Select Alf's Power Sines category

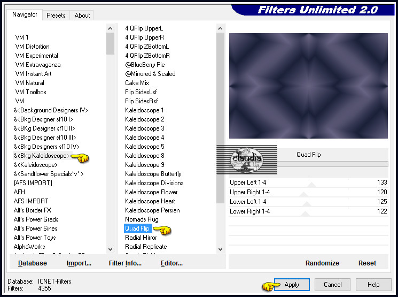click(x=36, y=229)
